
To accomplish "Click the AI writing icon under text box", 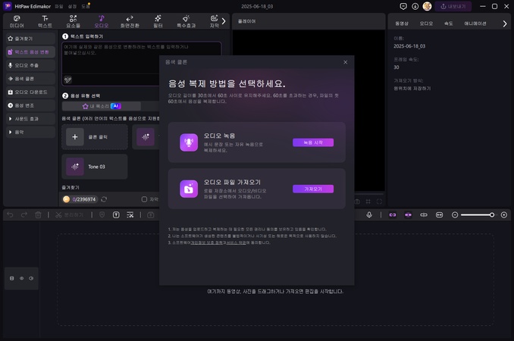I will pyautogui.click(x=68, y=80).
